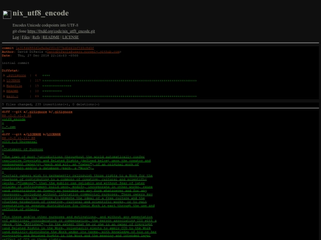321x240 pixels.
Task: Open b/LICENSE in the diff header
Action: [x=53, y=135]
